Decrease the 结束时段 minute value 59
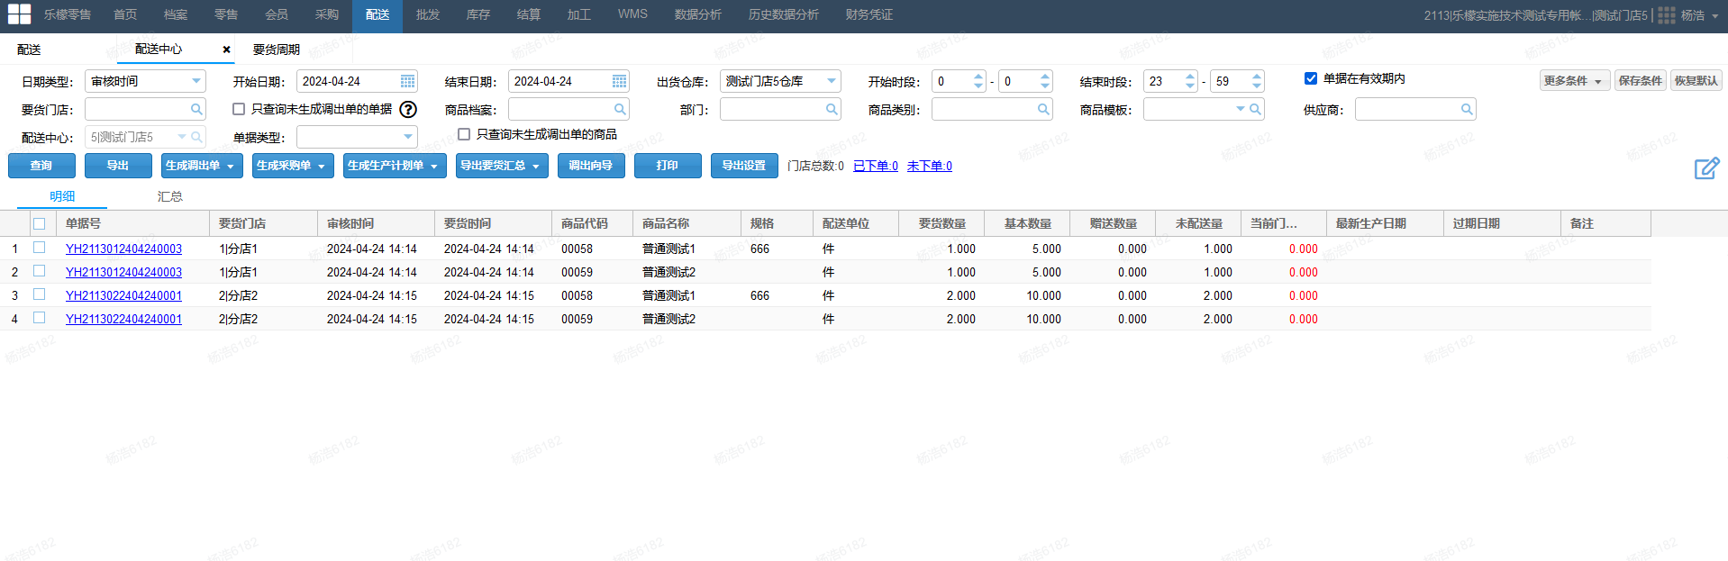Image resolution: width=1728 pixels, height=561 pixels. (1257, 86)
